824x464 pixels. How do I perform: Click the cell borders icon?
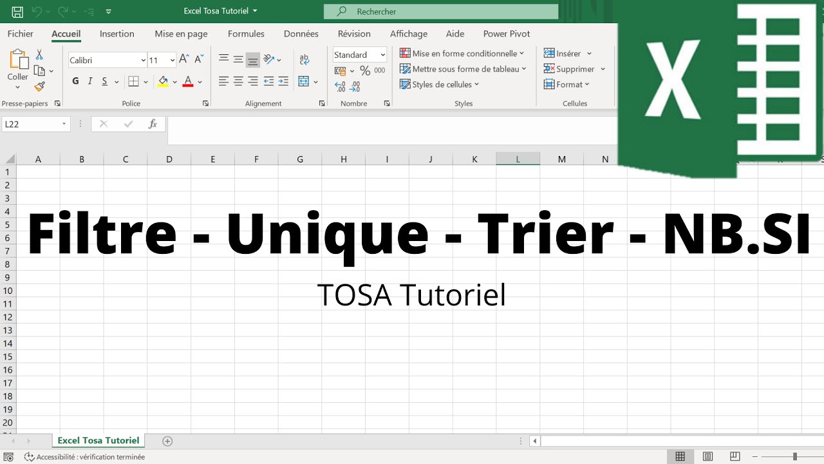133,81
